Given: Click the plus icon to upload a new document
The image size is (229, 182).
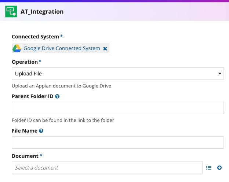Looking at the screenshot, I should pyautogui.click(x=219, y=168).
